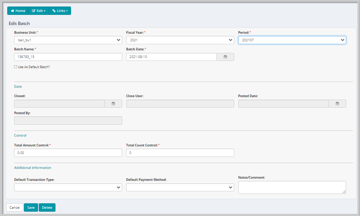Click the chain link icon beside Links
This screenshot has width=360, height=216.
point(54,11)
